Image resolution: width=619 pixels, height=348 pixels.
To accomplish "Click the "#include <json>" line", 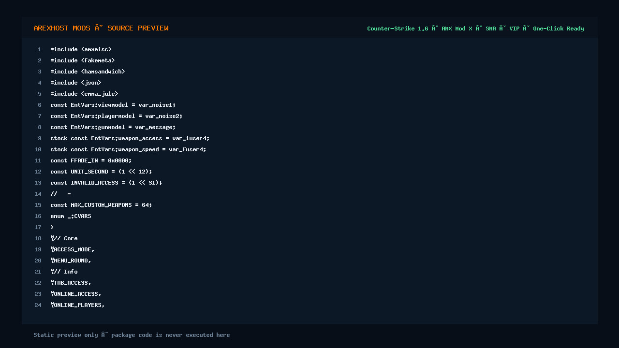I will click(76, 83).
